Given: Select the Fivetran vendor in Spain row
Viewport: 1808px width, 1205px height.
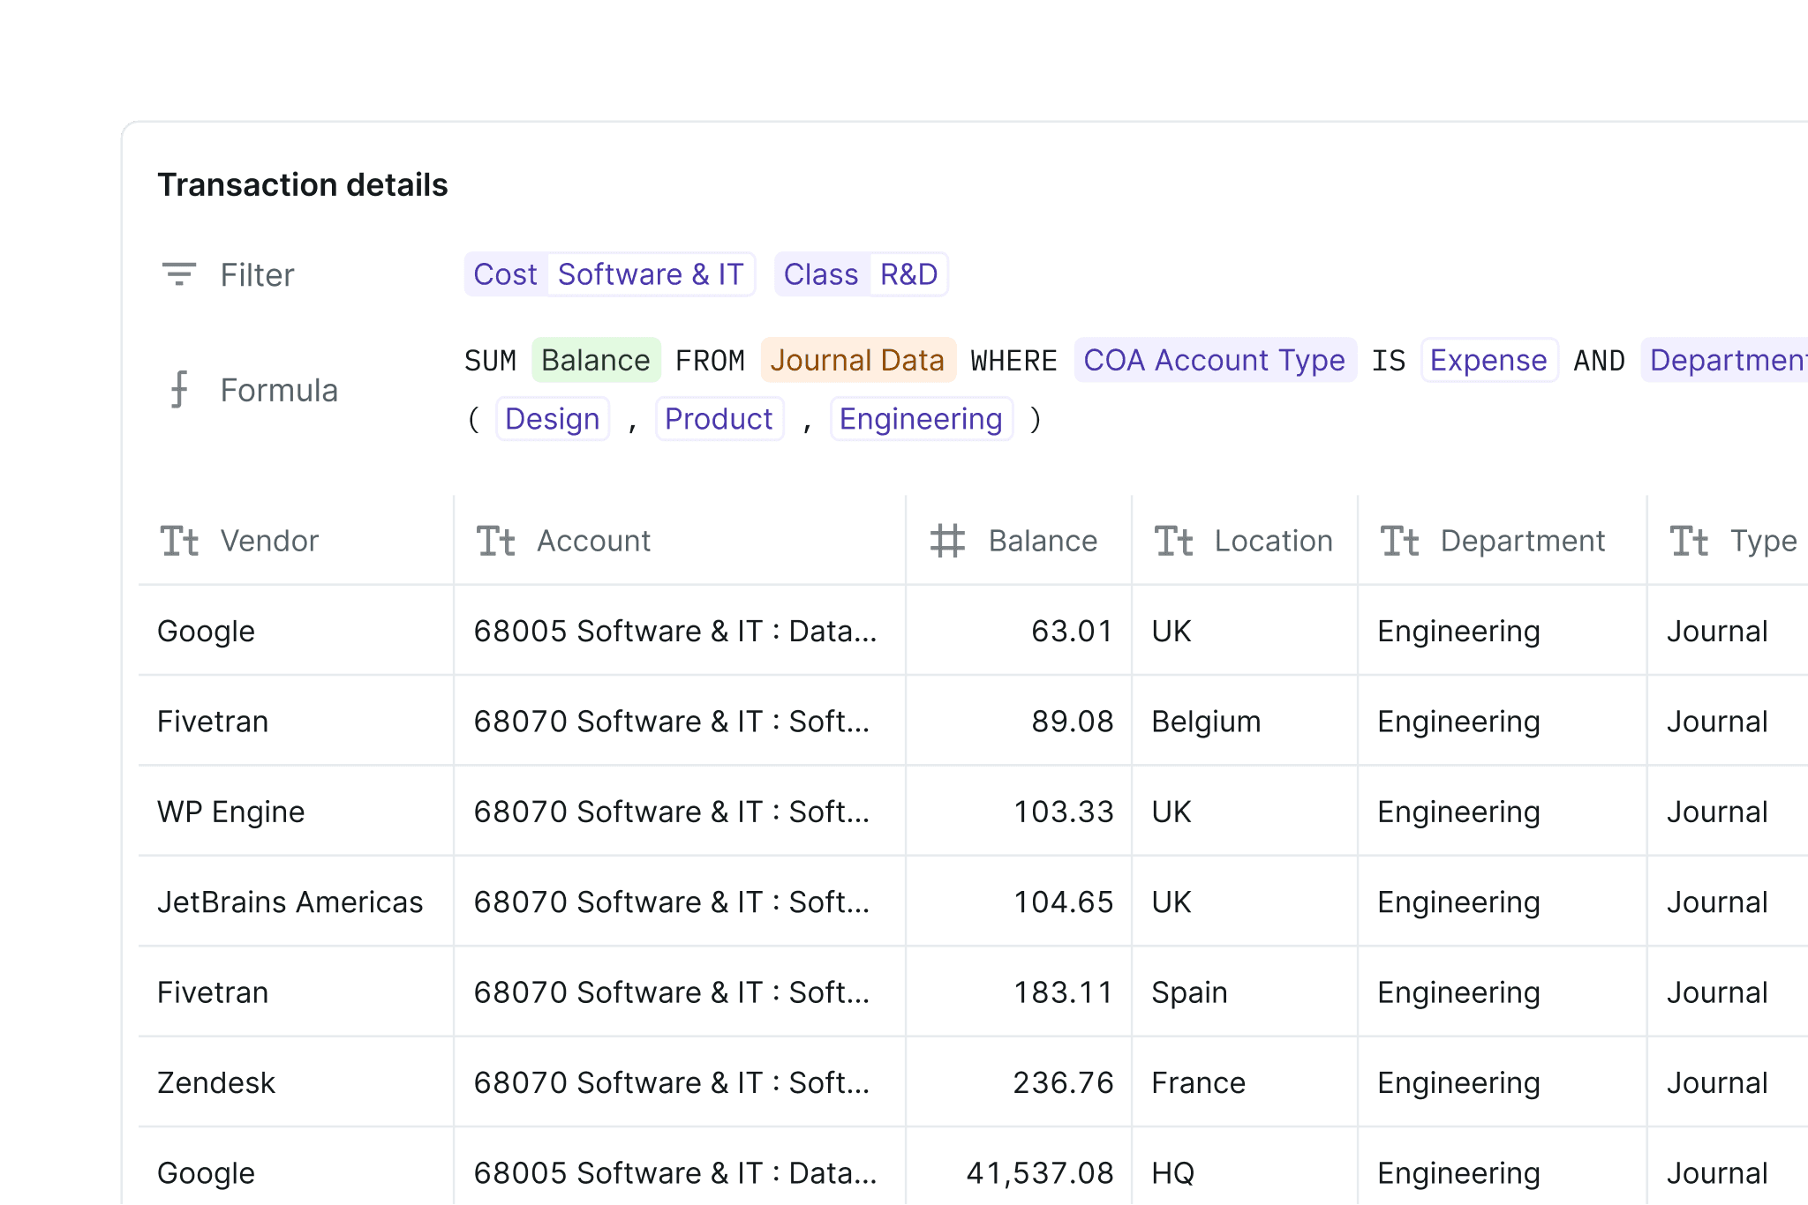Looking at the screenshot, I should coord(296,992).
